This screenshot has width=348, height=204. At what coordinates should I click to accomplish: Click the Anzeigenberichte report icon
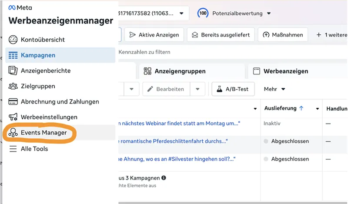(13, 70)
